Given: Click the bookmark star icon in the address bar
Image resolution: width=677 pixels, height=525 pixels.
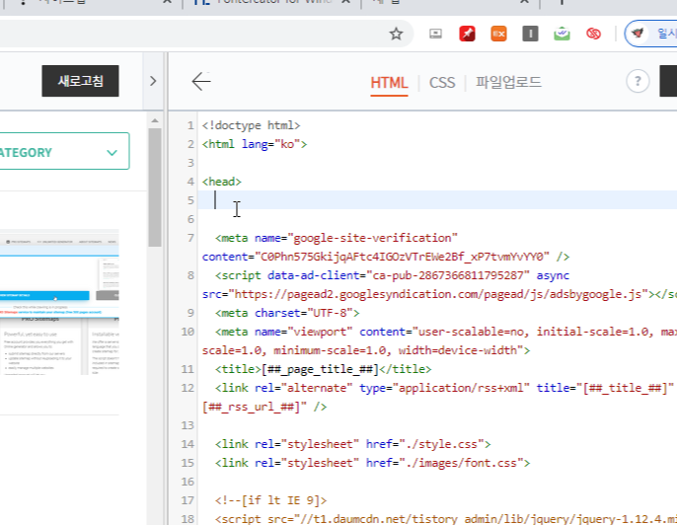Looking at the screenshot, I should pyautogui.click(x=396, y=34).
